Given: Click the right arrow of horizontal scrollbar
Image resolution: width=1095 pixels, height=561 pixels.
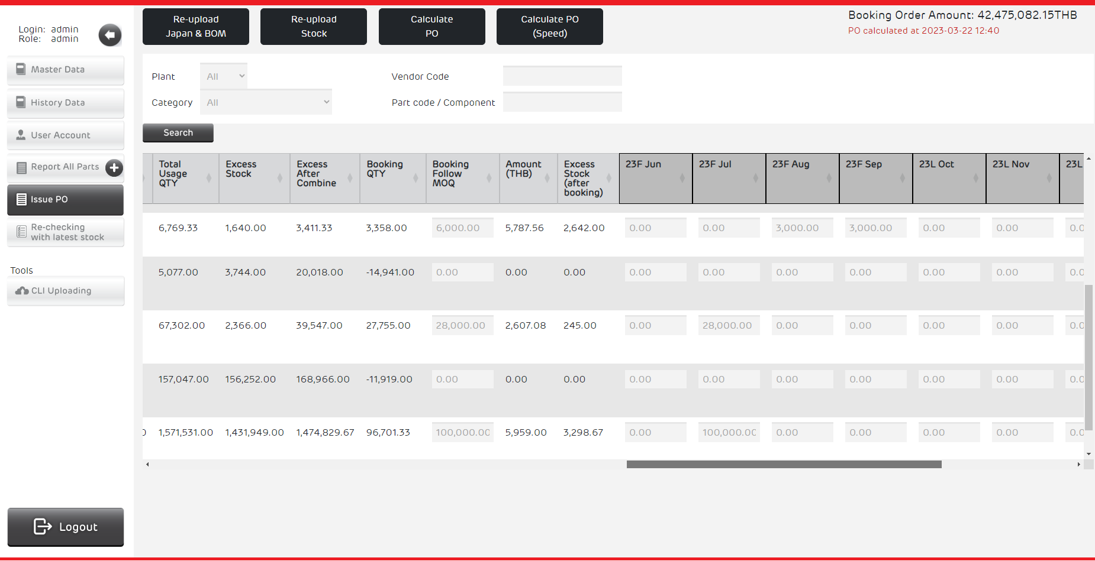Looking at the screenshot, I should tap(1078, 465).
